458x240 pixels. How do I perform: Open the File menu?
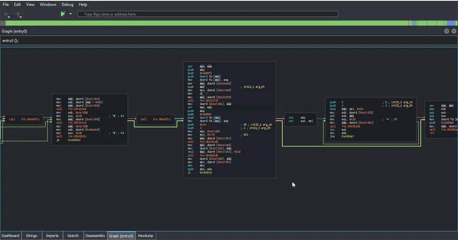6,5
